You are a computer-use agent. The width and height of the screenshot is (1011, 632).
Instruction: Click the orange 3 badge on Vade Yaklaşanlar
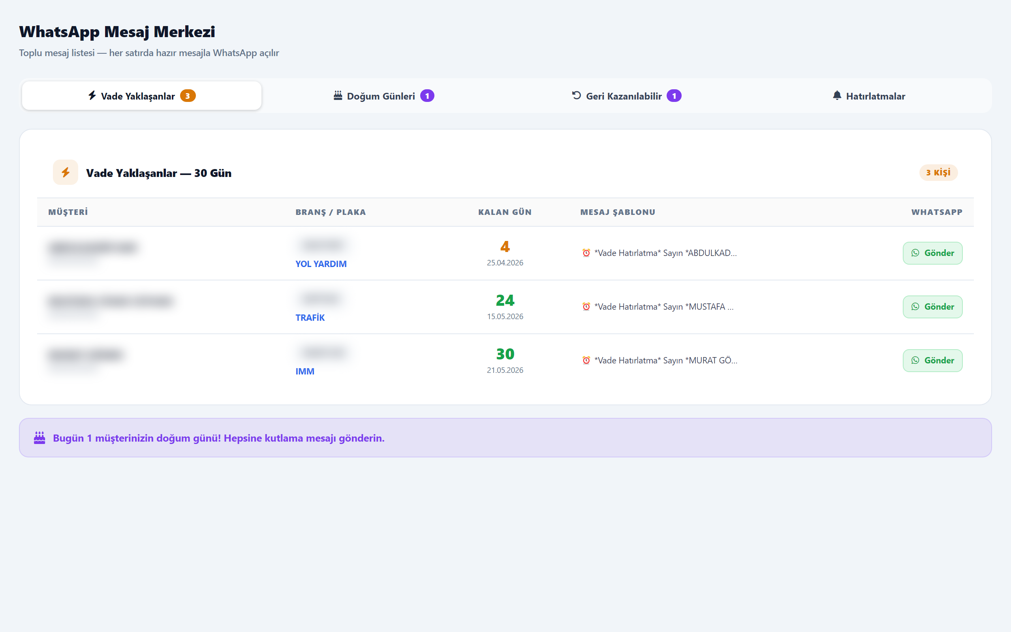tap(188, 96)
